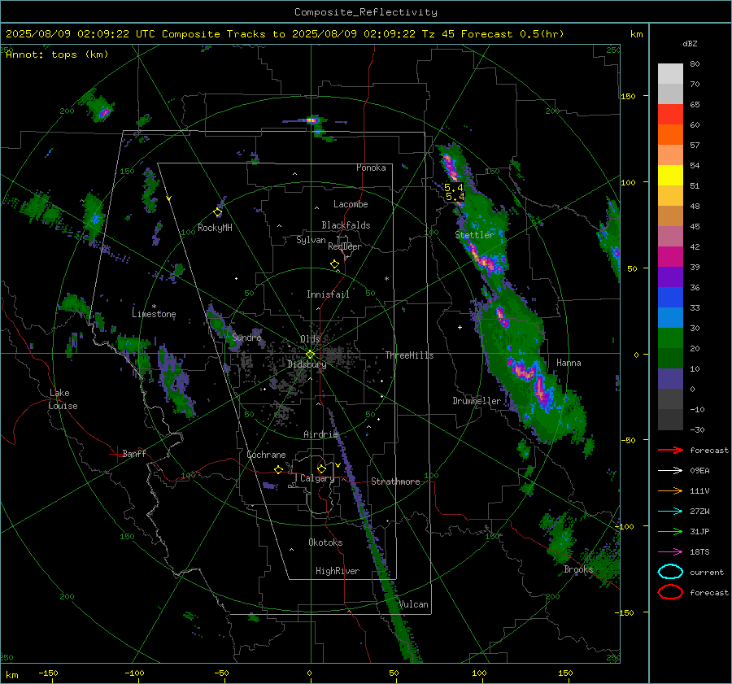Click the Drumheller label
The height and width of the screenshot is (684, 732).
coord(477,401)
